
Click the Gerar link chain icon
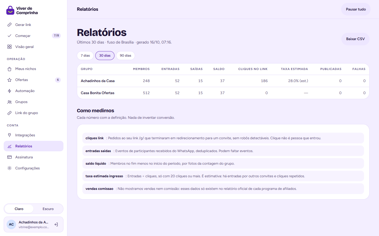(x=9, y=25)
